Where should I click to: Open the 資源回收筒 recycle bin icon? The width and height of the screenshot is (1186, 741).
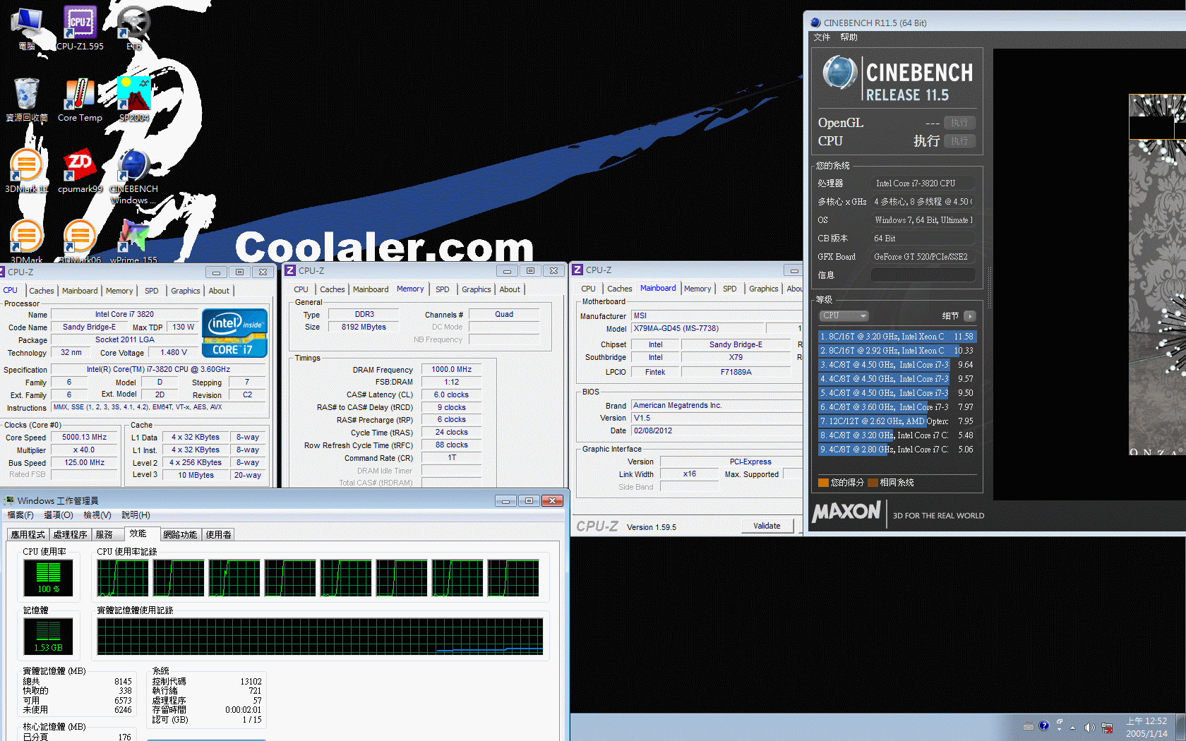point(27,100)
